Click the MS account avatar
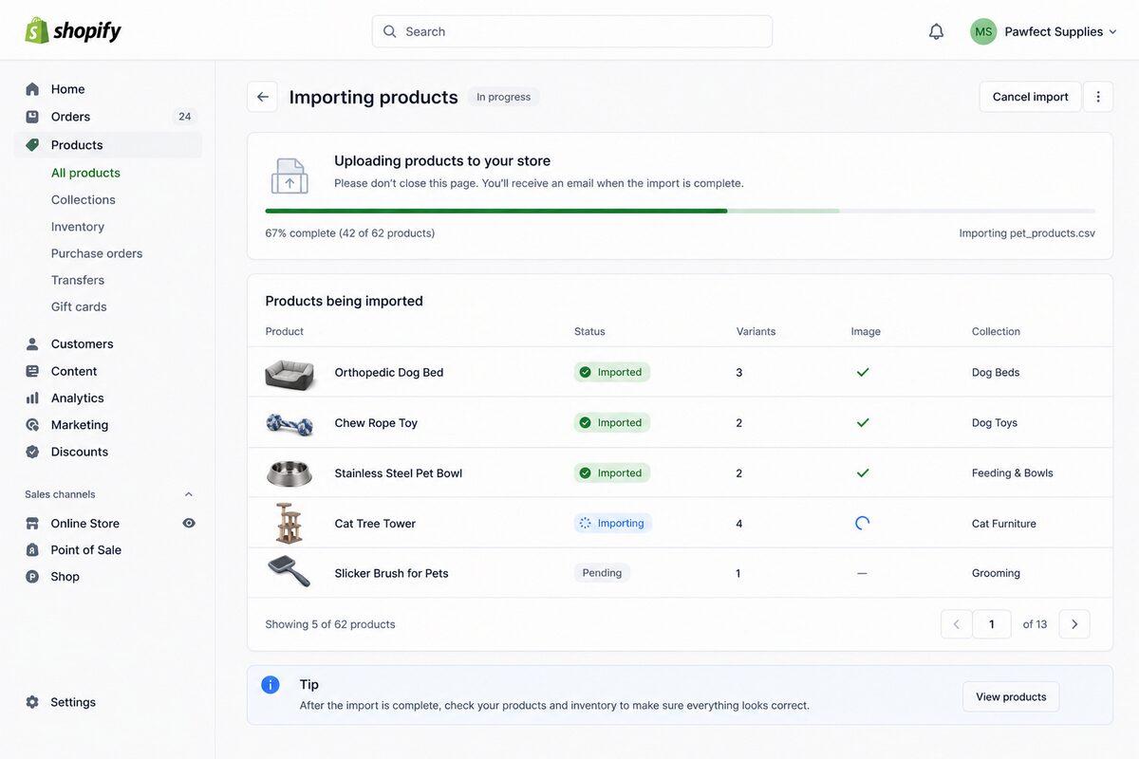The width and height of the screenshot is (1139, 759). click(983, 31)
